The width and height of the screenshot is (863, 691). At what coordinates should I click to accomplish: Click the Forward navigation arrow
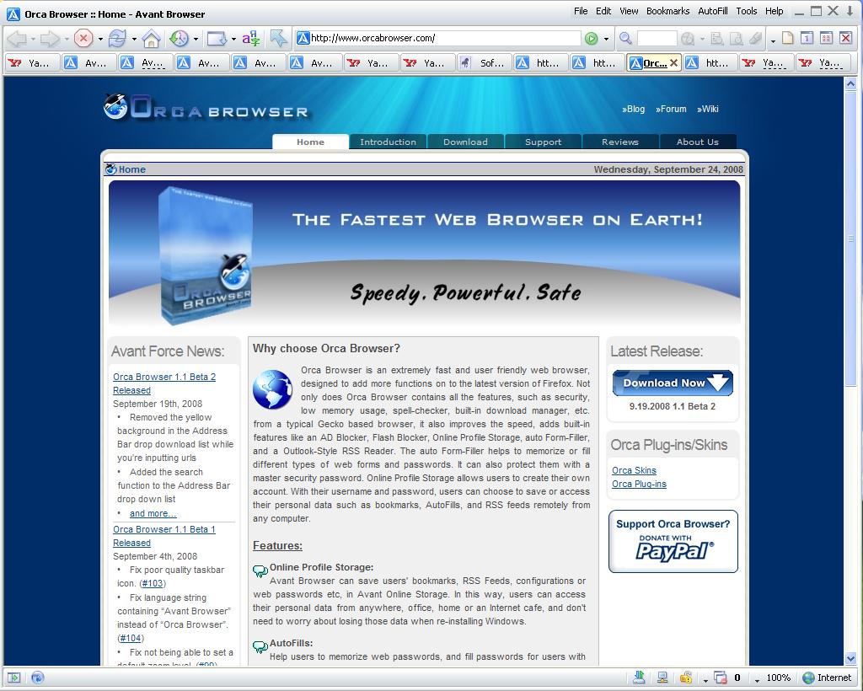[x=51, y=39]
